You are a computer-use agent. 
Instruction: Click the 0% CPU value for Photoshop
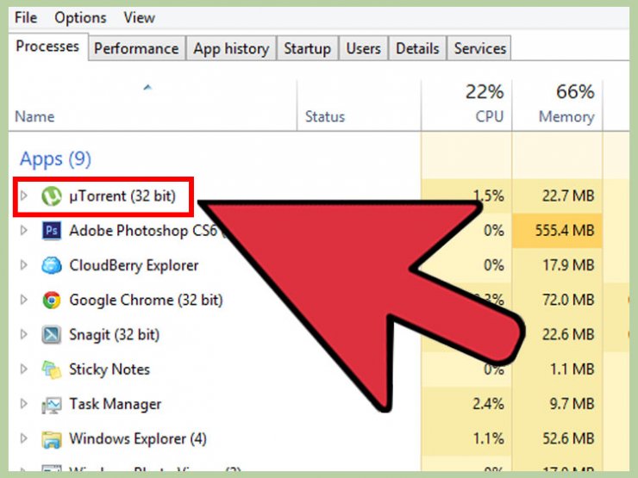pos(494,231)
